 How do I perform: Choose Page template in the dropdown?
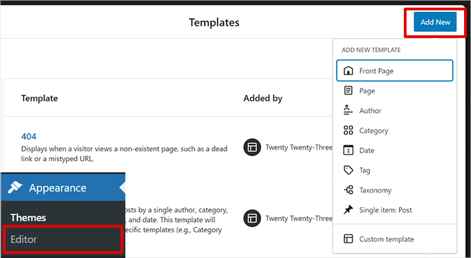coord(394,91)
